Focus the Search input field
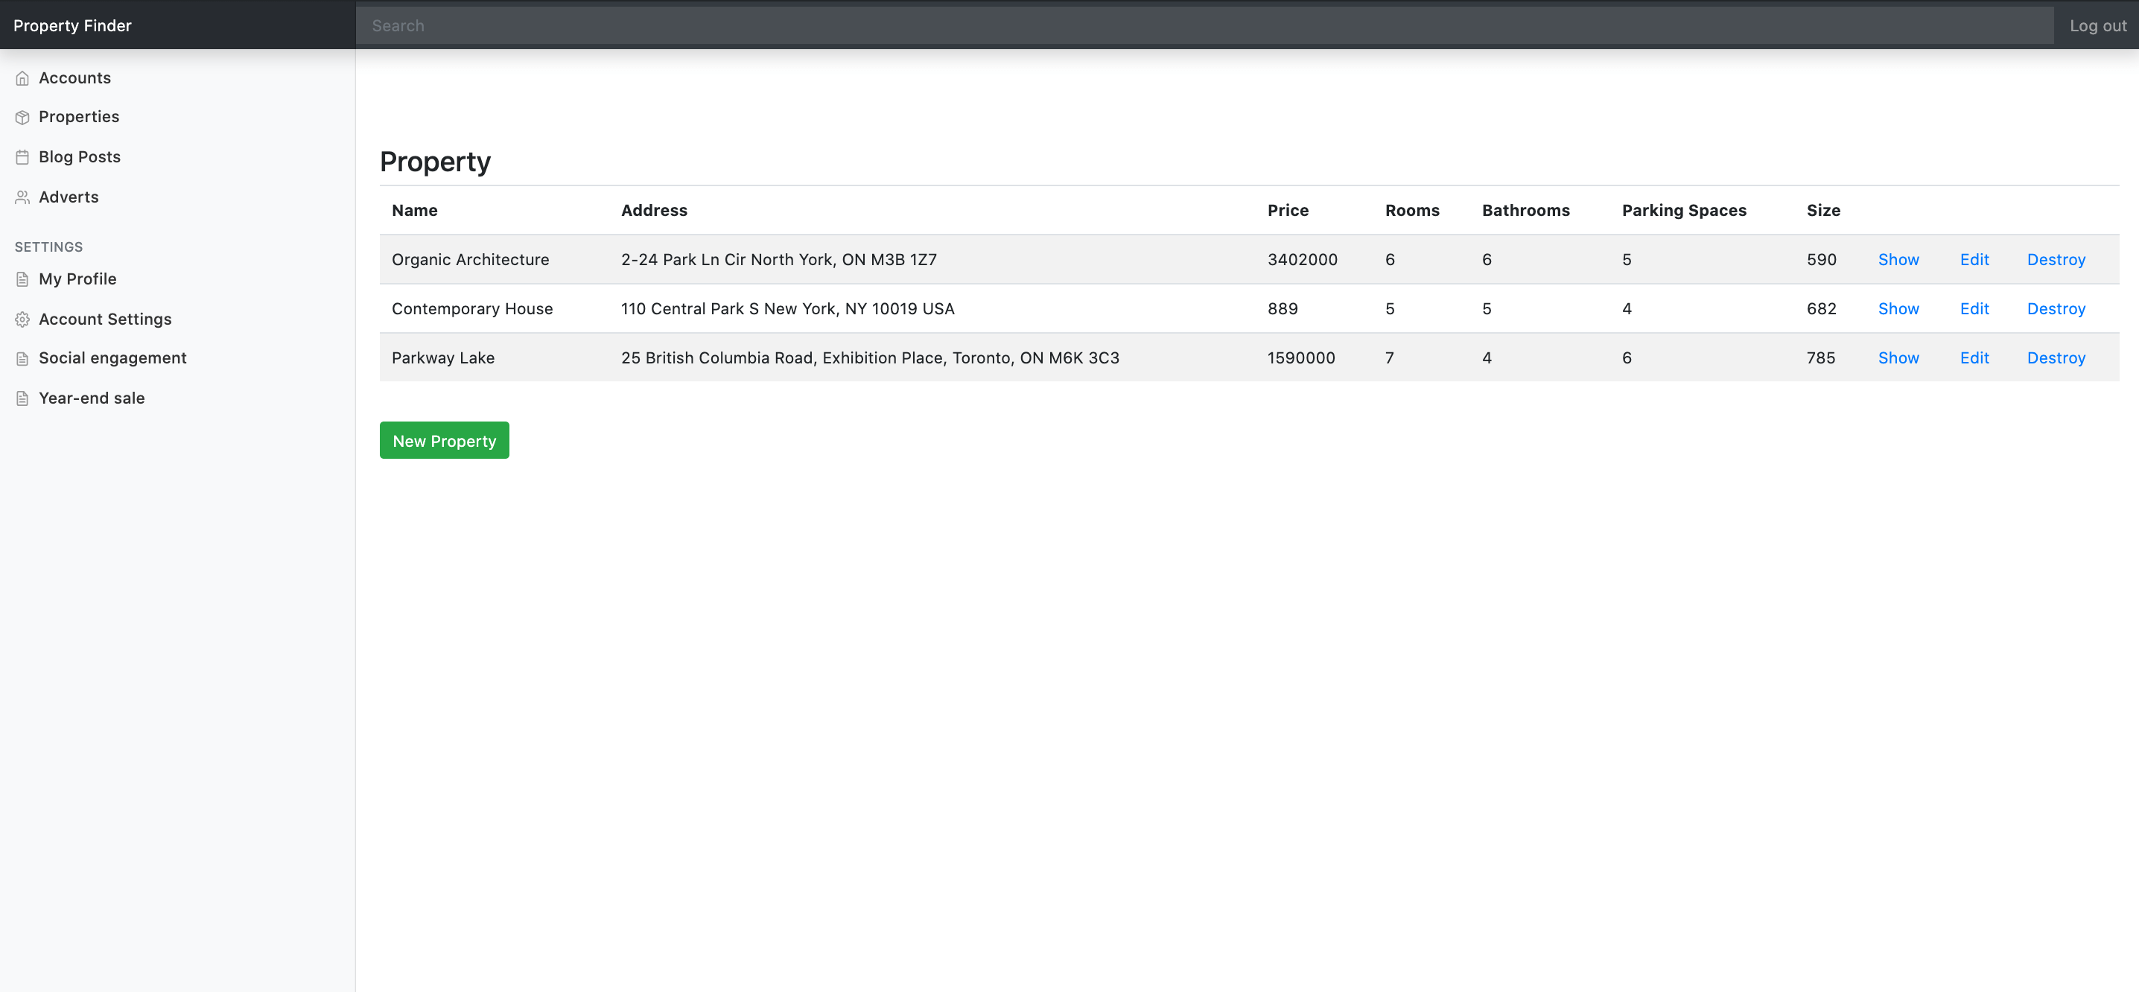Viewport: 2139px width, 992px height. [x=1204, y=26]
